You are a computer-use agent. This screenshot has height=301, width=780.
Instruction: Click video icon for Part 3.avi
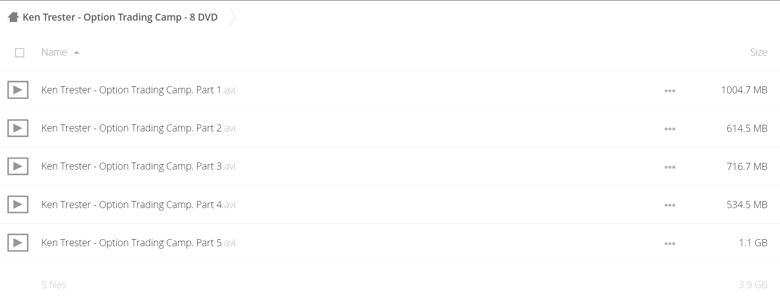pyautogui.click(x=18, y=166)
